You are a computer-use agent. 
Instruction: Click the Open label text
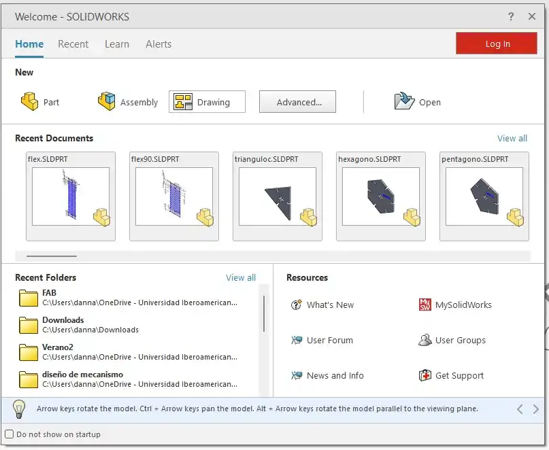point(430,102)
